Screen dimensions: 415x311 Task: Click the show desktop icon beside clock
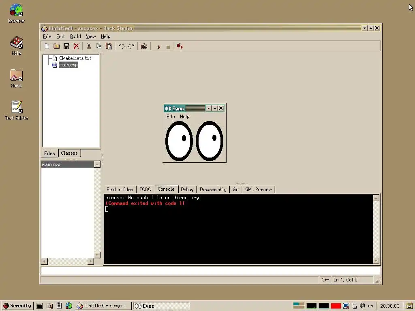click(x=409, y=306)
